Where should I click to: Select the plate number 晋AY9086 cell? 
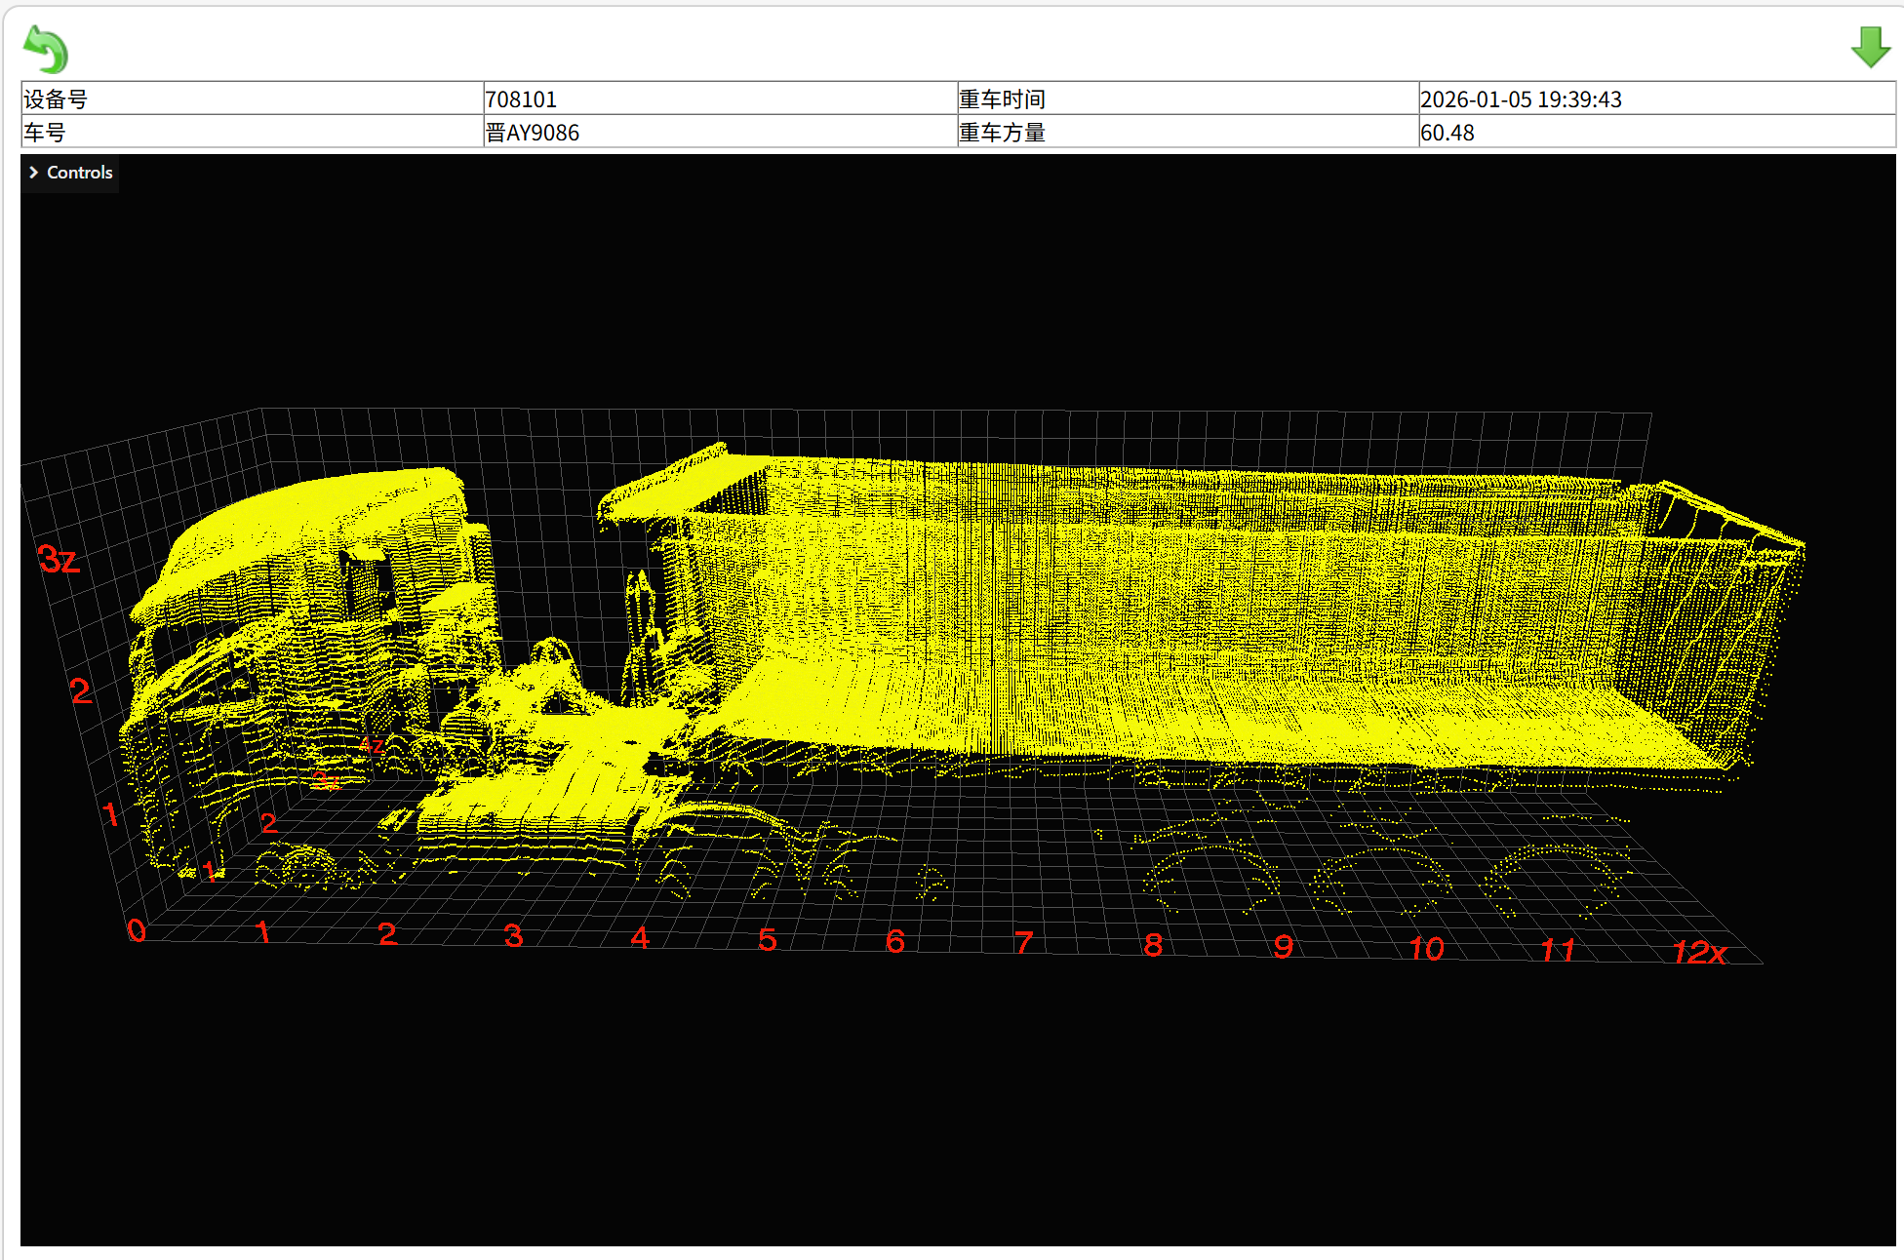[533, 133]
